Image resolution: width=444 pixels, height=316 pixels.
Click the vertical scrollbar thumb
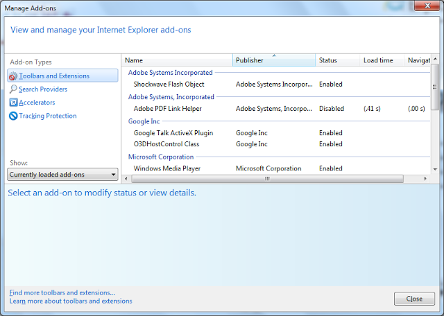[435, 87]
